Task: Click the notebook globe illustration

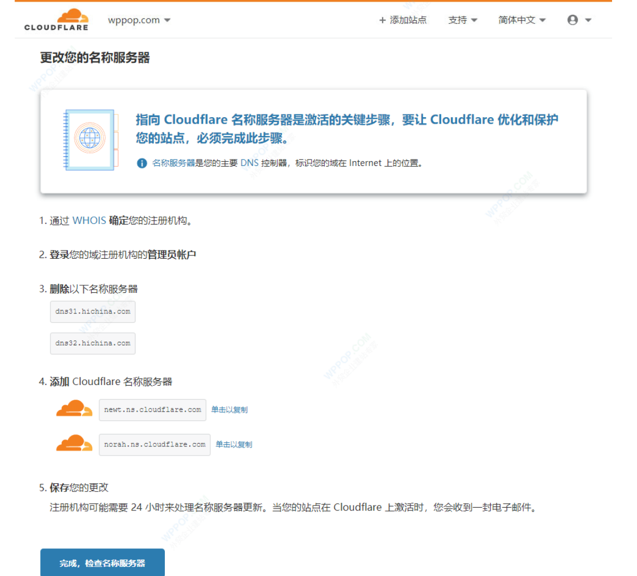Action: click(90, 139)
